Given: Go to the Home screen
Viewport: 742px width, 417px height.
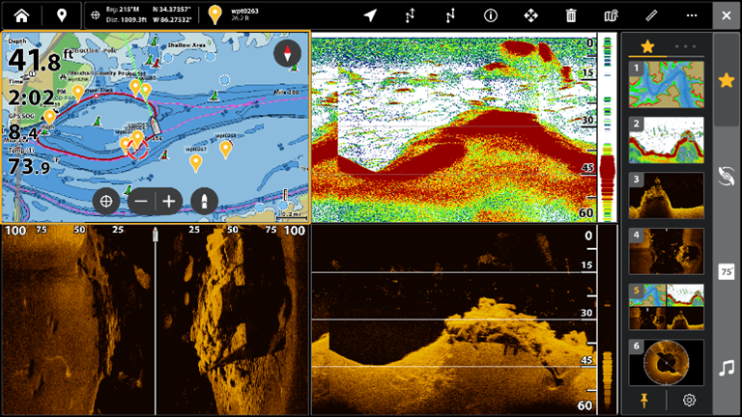Looking at the screenshot, I should [x=21, y=15].
